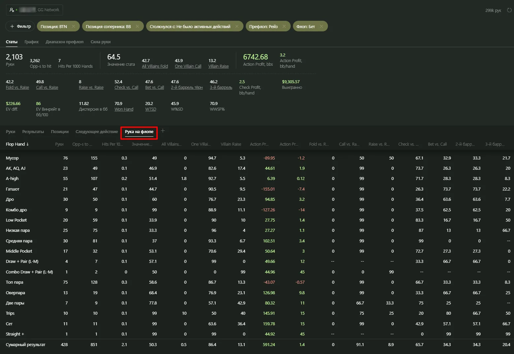Click the All Villains Fold stat link
The image size is (514, 354).
coord(155,66)
